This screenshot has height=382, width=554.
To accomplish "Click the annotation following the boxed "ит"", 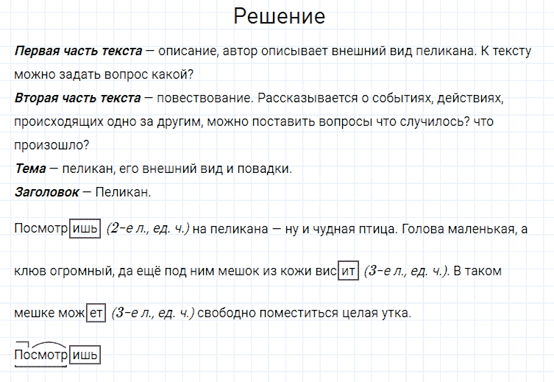I will [405, 272].
